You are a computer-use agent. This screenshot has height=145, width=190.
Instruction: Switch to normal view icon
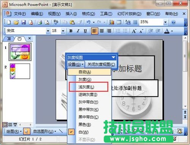[5, 124]
